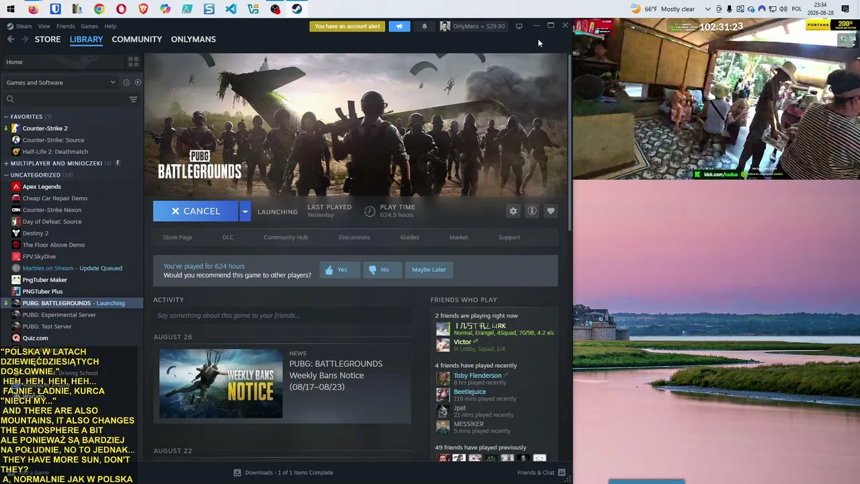The width and height of the screenshot is (860, 484).
Task: Open advanced library filter options icon
Action: [133, 99]
